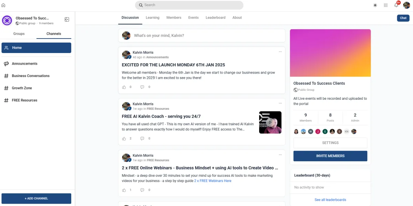Open the About tab

237,18
